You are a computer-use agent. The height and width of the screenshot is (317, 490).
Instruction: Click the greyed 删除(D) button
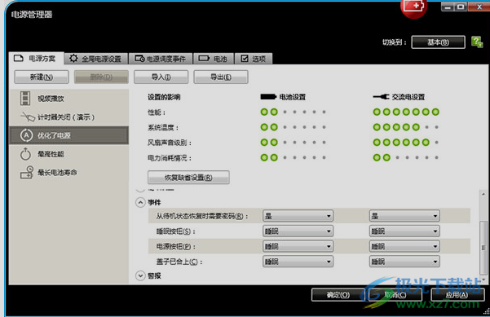coord(101,77)
